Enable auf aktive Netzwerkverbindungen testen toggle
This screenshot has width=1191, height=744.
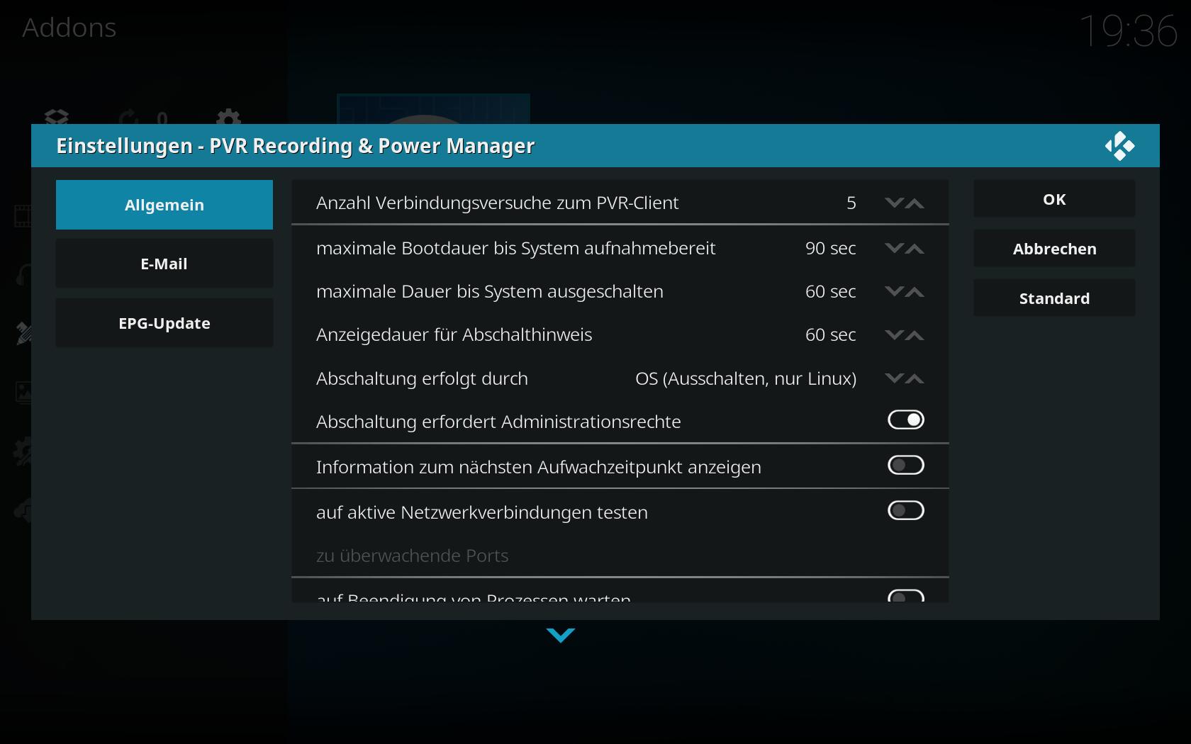(906, 511)
